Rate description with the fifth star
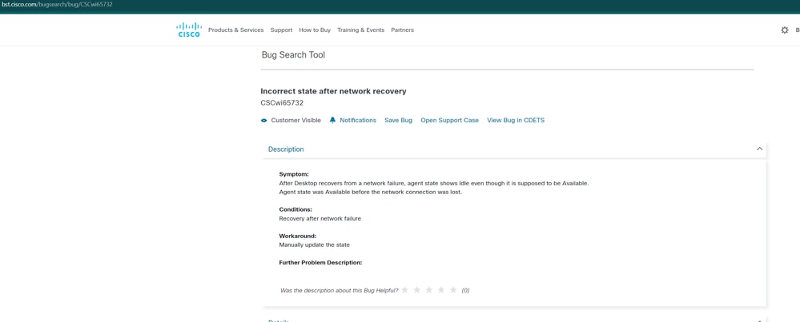 pyautogui.click(x=453, y=290)
